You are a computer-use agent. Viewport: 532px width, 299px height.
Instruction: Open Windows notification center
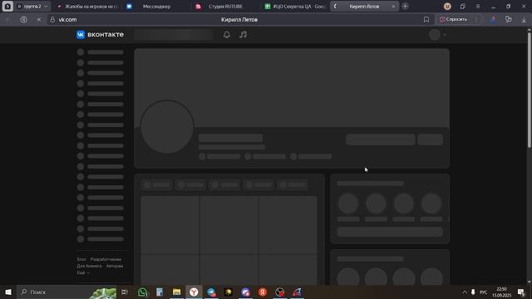click(x=521, y=292)
